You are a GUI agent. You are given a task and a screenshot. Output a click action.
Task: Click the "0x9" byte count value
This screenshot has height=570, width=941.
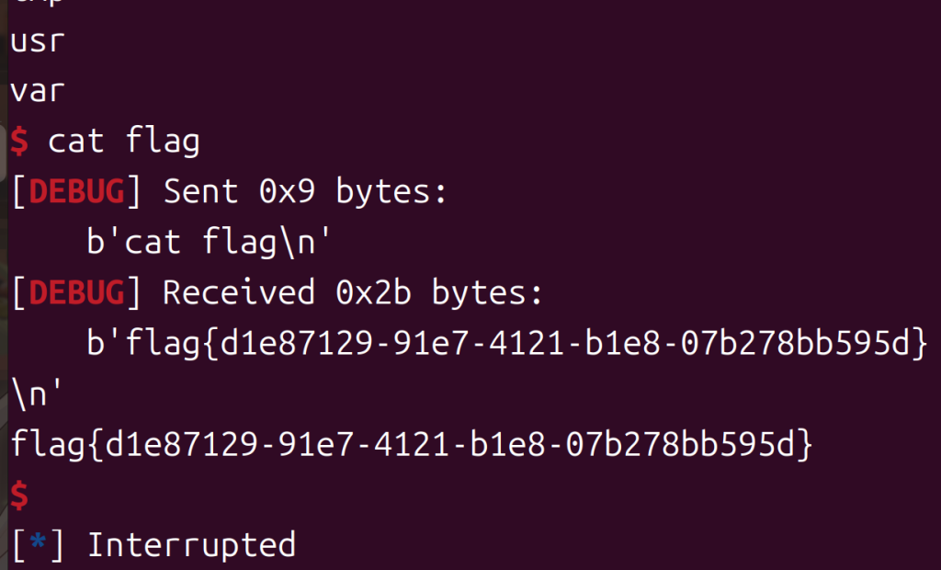(287, 192)
